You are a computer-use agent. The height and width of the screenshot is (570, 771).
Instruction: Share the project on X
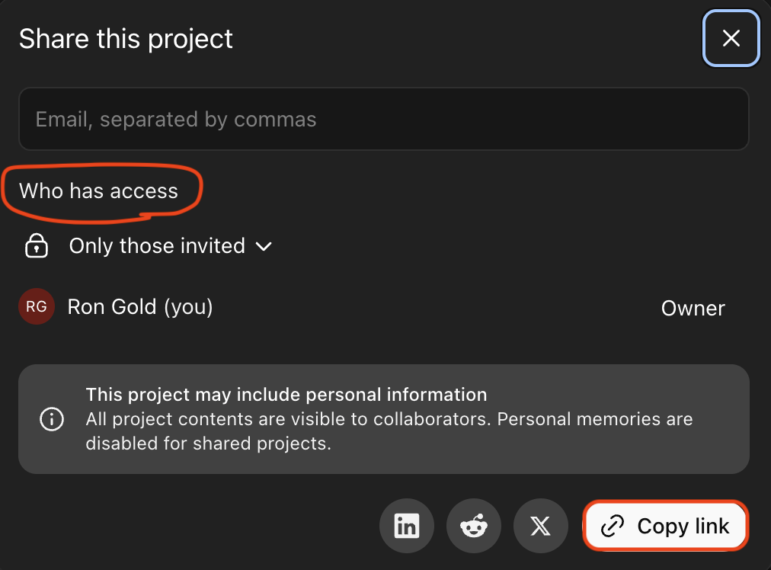coord(540,526)
